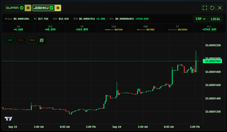Click the current price label $0.00001965

(x=212, y=61)
